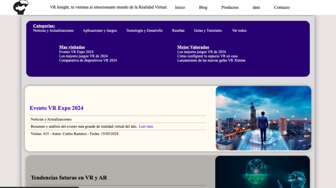The height and width of the screenshot is (188, 336).
Task: Click the Evento VR Expo 2024 article title
Action: click(x=56, y=108)
